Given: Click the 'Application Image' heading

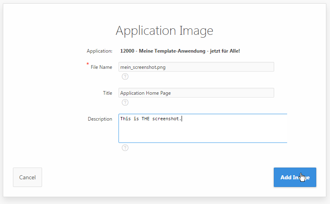Looking at the screenshot, I should pyautogui.click(x=164, y=30).
